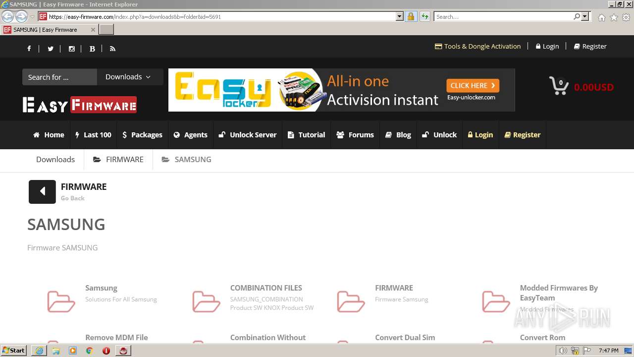Click the browser Forward arrow button

(21, 16)
